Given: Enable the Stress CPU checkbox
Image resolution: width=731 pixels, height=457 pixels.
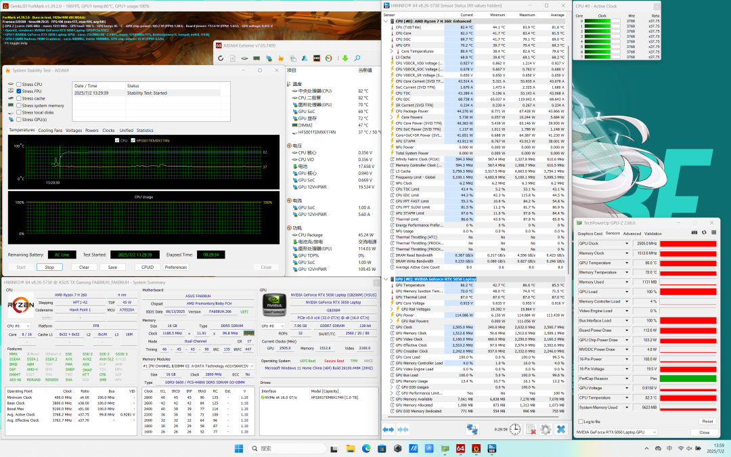Looking at the screenshot, I should tap(19, 85).
